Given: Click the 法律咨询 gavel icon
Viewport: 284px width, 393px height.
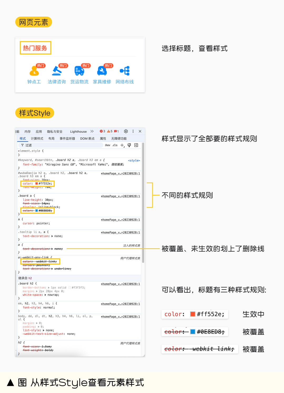Looking at the screenshot, I should coord(57,71).
